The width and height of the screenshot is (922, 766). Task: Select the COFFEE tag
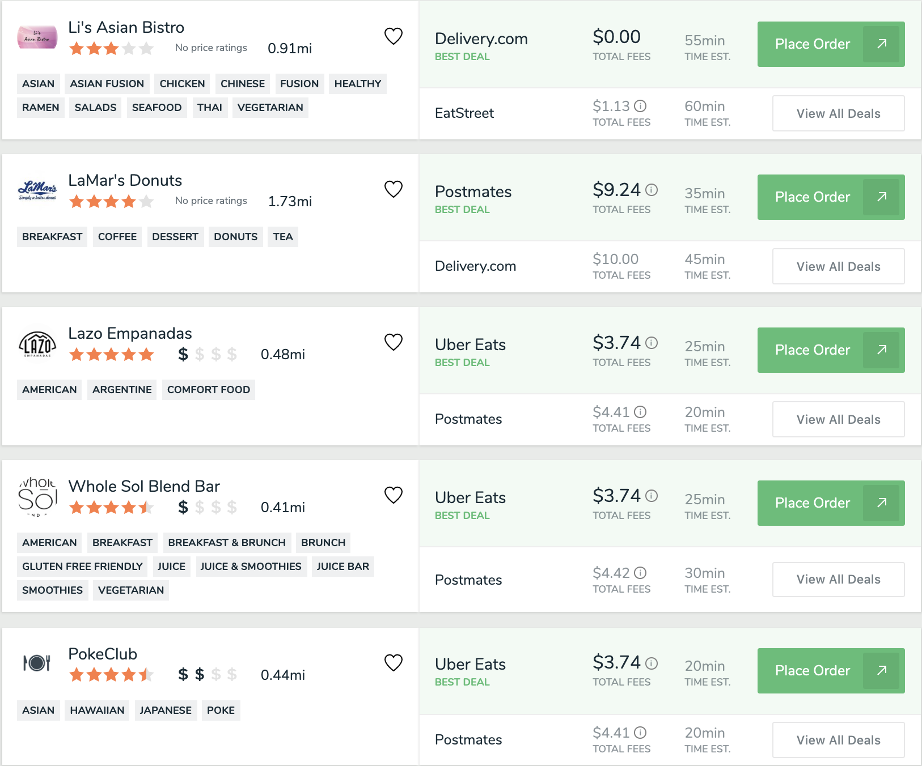pos(117,237)
